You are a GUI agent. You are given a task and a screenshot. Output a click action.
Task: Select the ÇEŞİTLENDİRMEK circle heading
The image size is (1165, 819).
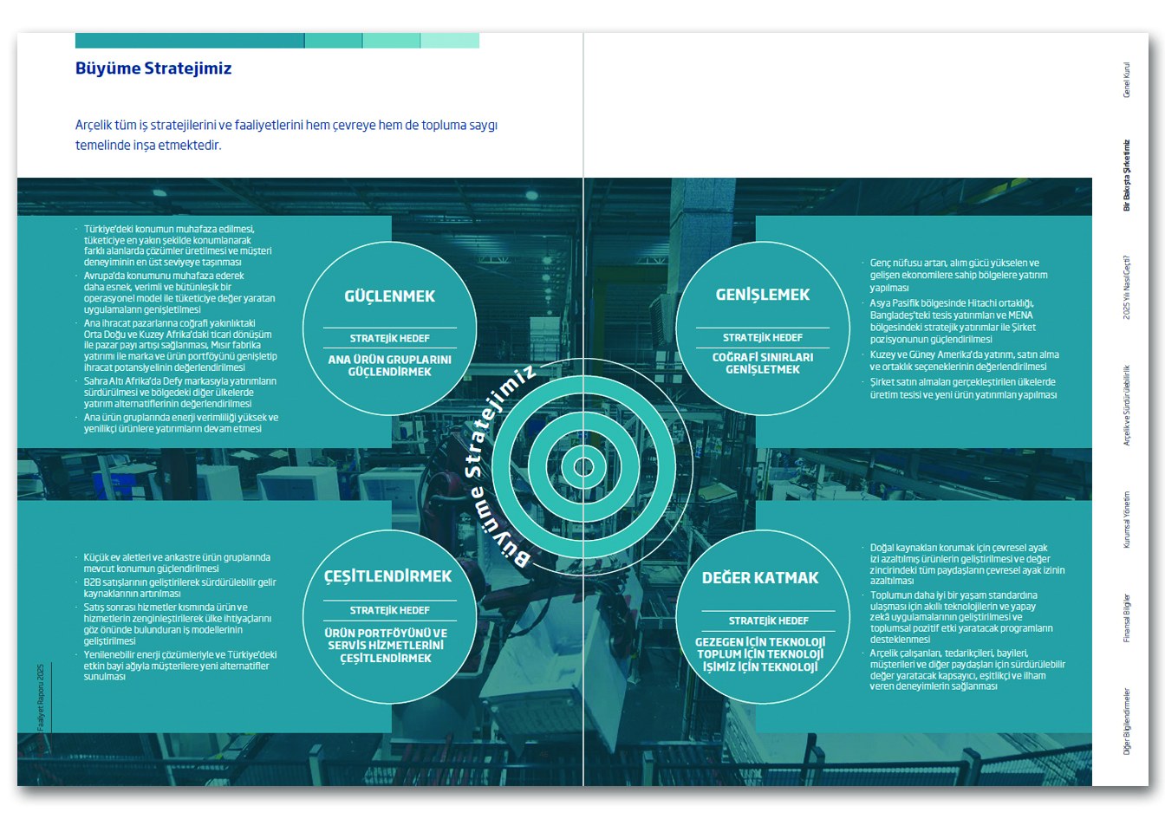pyautogui.click(x=388, y=576)
